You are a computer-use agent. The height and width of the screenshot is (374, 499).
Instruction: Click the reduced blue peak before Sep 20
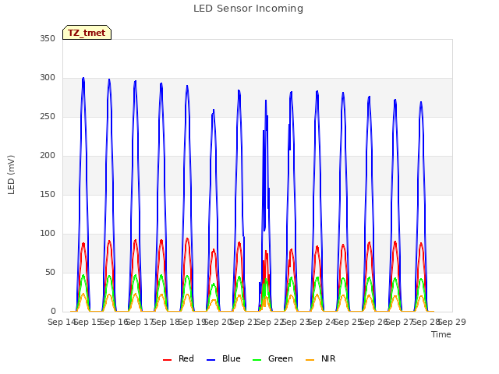(x=214, y=110)
